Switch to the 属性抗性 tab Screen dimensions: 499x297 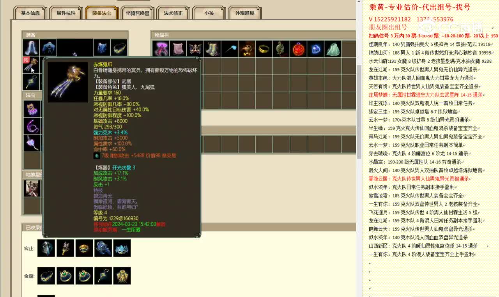click(66, 13)
